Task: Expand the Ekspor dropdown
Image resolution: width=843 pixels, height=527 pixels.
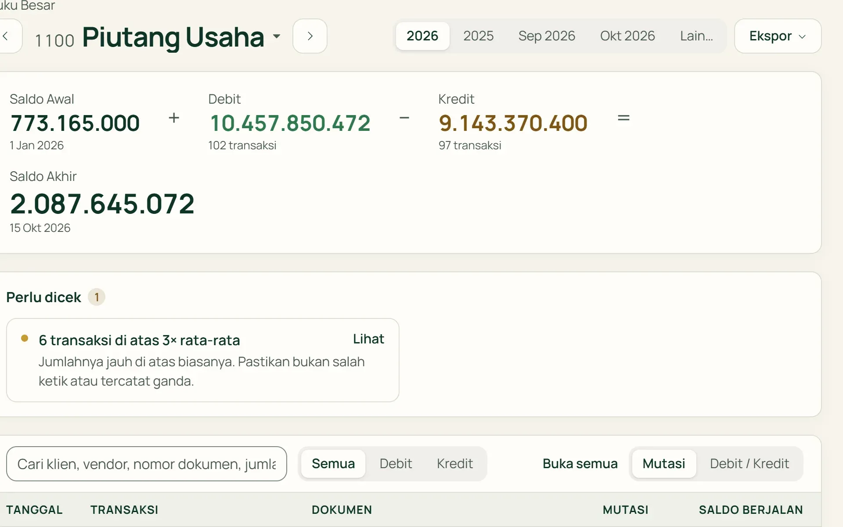Action: click(x=778, y=36)
